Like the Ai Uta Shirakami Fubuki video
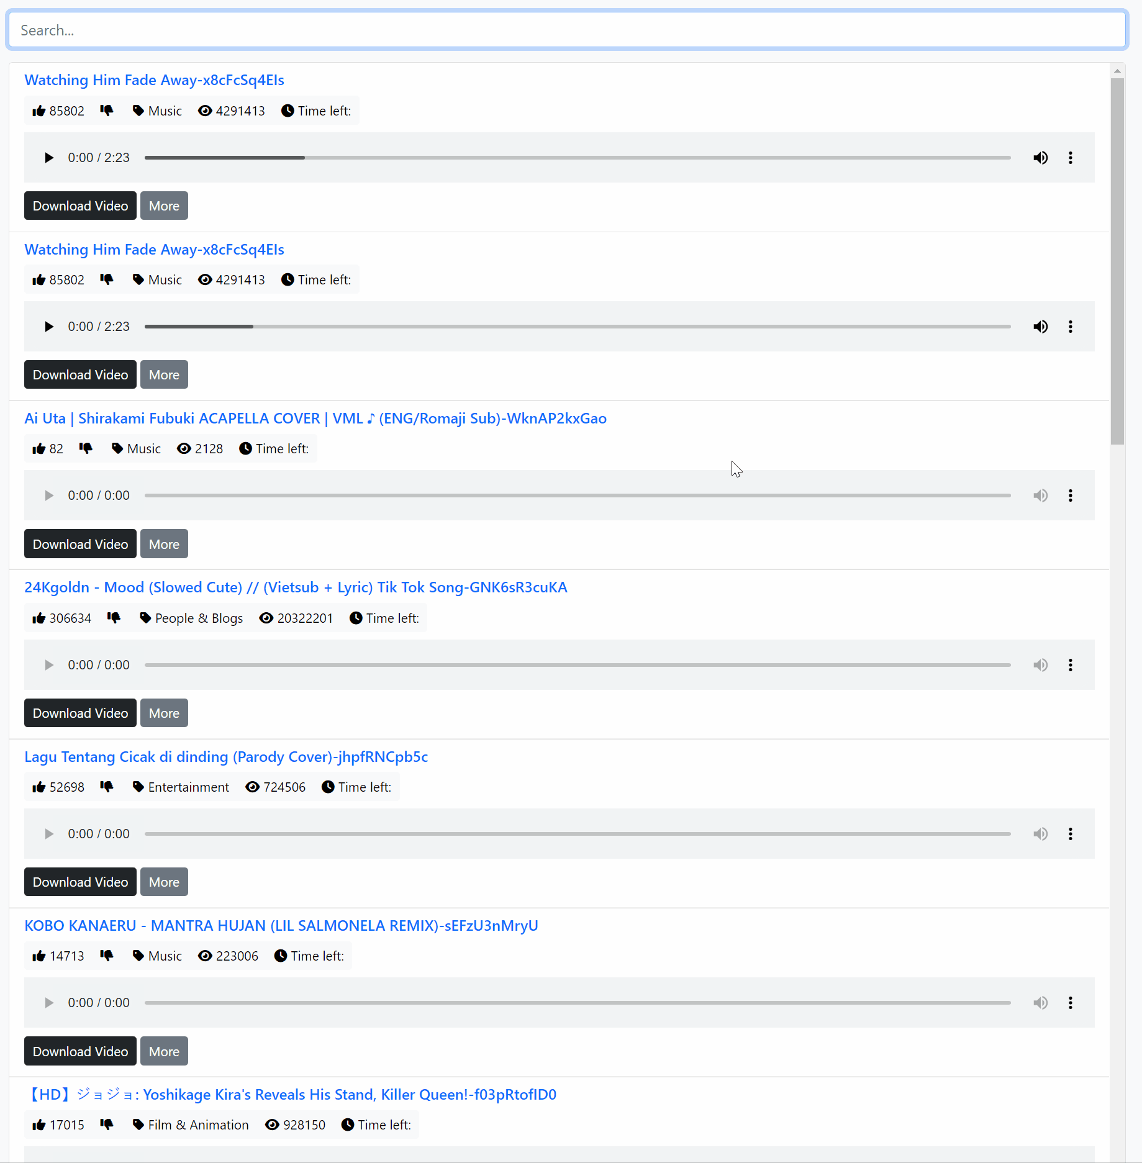1142x1163 pixels. point(39,449)
